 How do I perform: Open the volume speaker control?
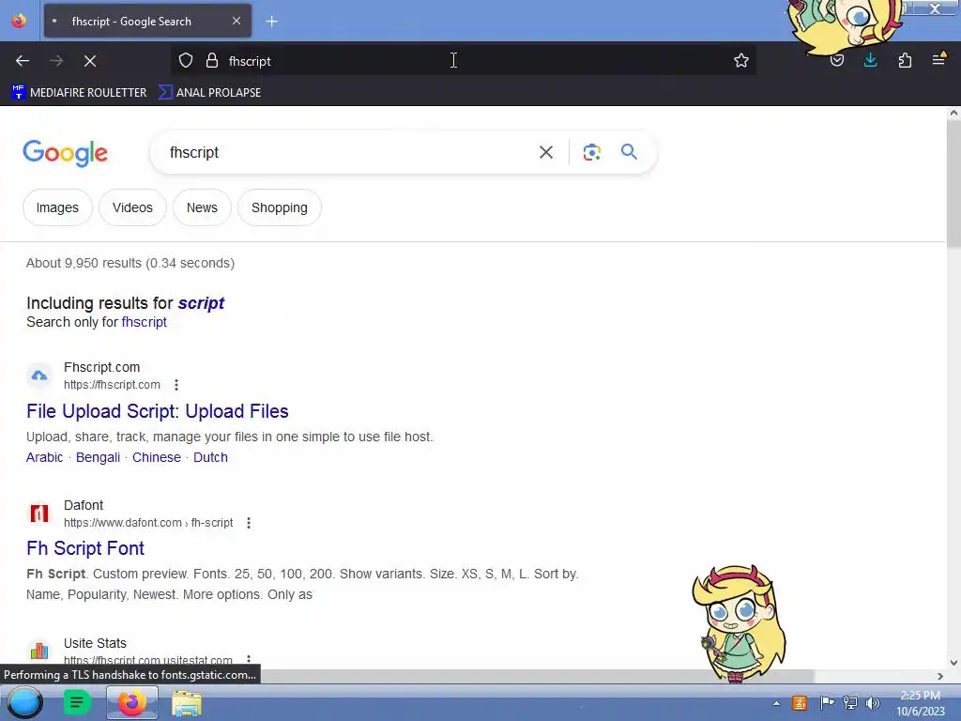point(872,703)
